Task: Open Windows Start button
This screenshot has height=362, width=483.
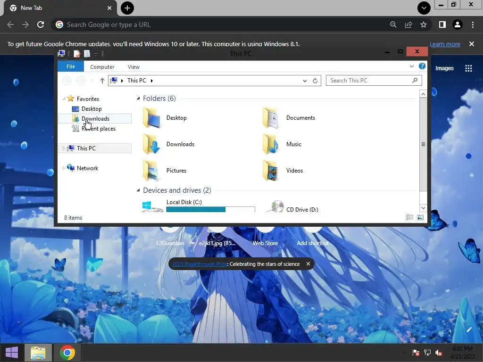Action: [12, 353]
